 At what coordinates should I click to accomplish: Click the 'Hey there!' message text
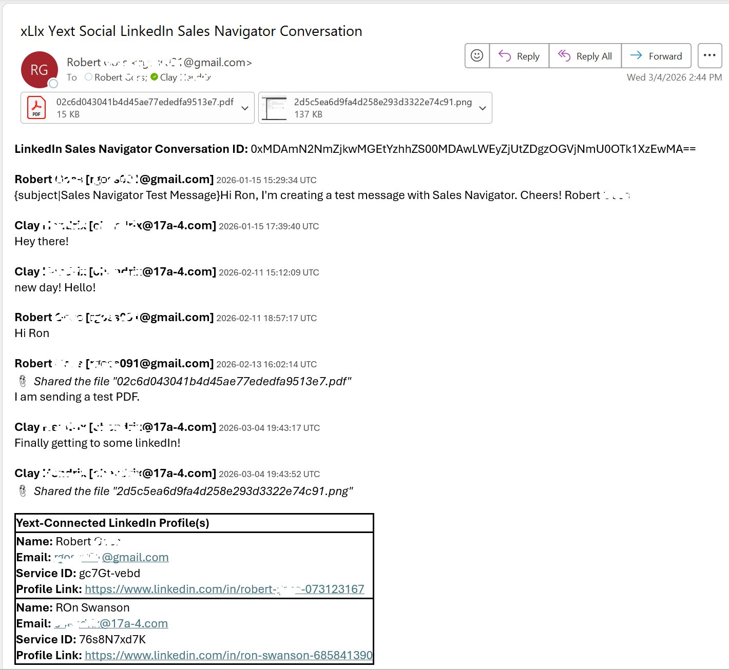click(x=42, y=241)
